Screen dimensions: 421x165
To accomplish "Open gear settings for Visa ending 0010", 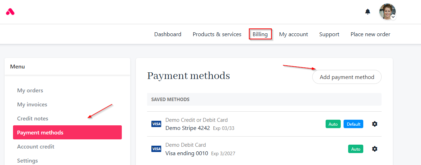I will (375, 148).
